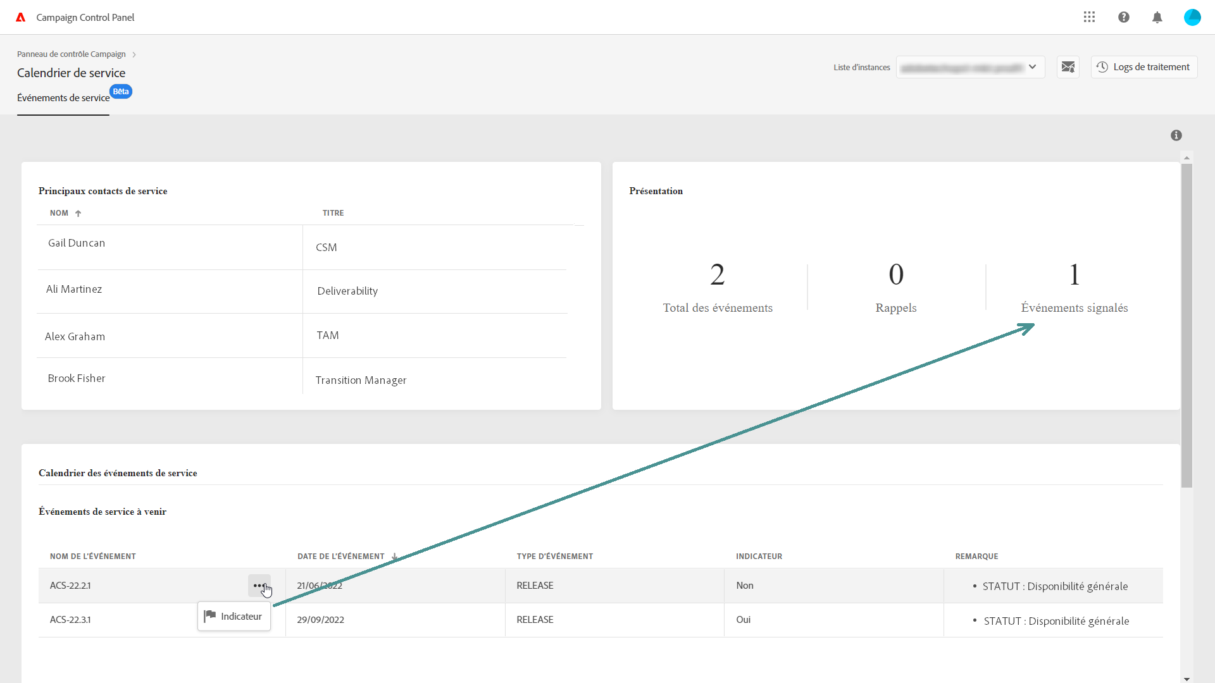Sort contacts by NOM column arrow
1215x683 pixels.
(78, 214)
